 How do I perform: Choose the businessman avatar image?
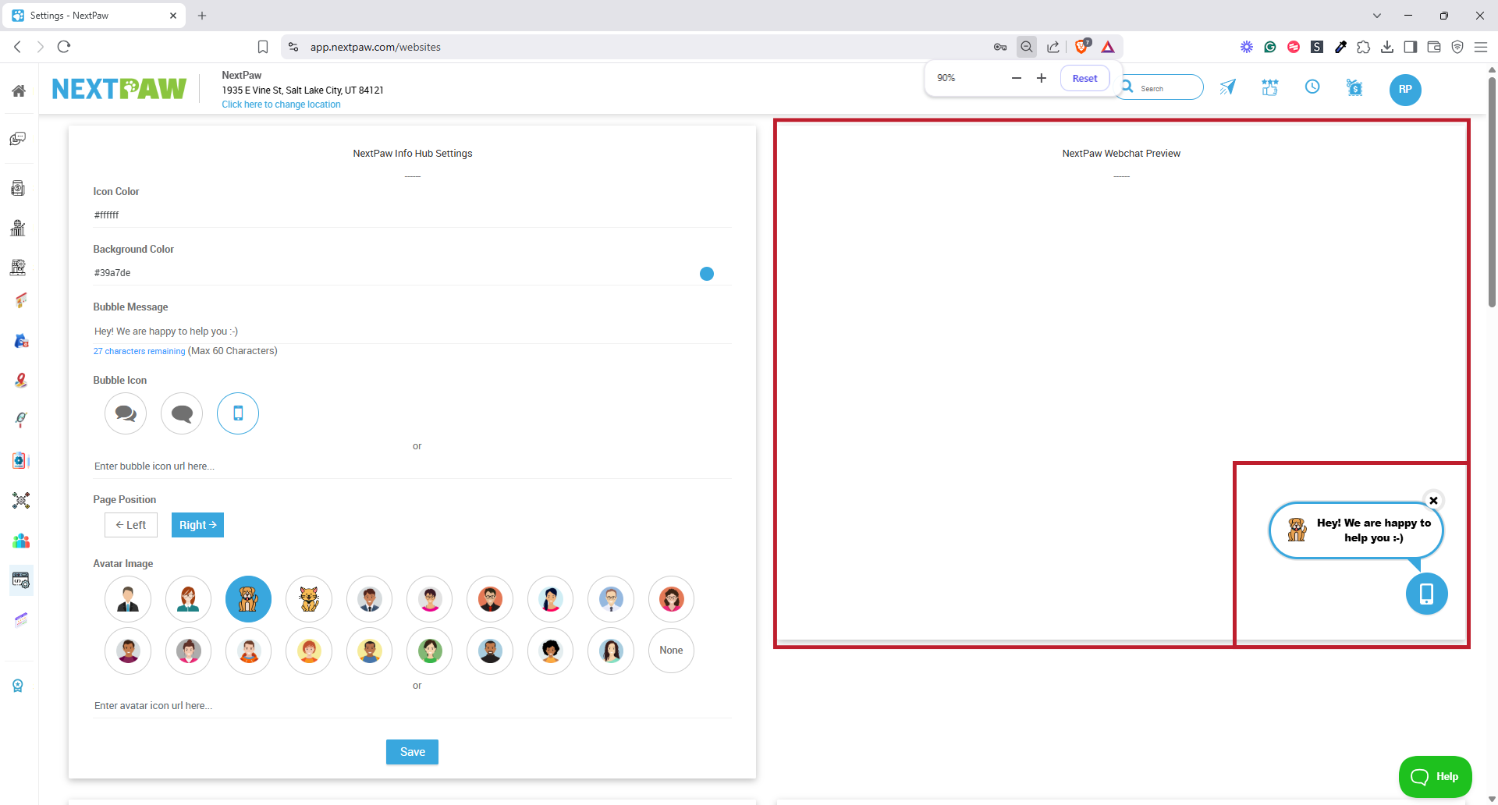coord(128,599)
